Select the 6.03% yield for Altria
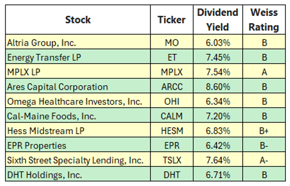The height and width of the screenshot is (186, 290). tap(218, 42)
